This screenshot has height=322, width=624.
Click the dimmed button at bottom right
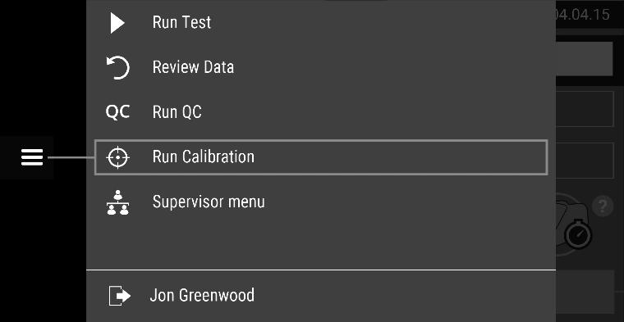point(585,292)
